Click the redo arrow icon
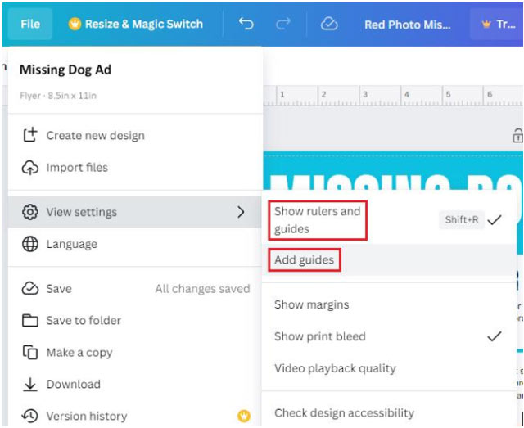Image resolution: width=524 pixels, height=428 pixels. (x=283, y=25)
